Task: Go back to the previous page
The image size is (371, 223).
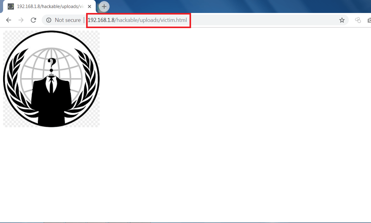Action: (9, 20)
